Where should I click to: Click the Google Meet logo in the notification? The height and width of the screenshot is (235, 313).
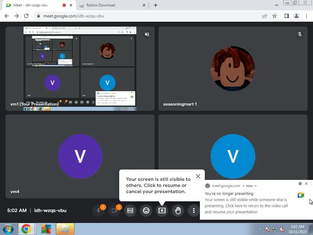[301, 195]
